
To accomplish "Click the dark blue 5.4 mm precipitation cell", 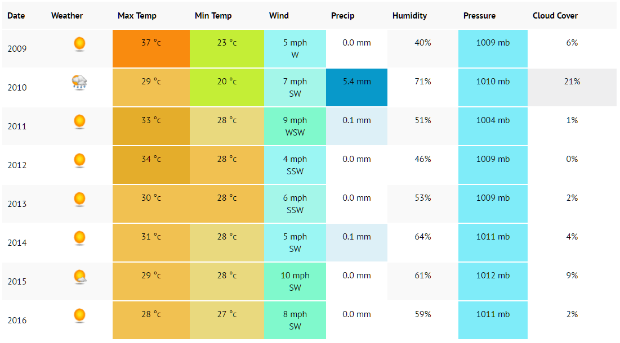I will pyautogui.click(x=356, y=88).
